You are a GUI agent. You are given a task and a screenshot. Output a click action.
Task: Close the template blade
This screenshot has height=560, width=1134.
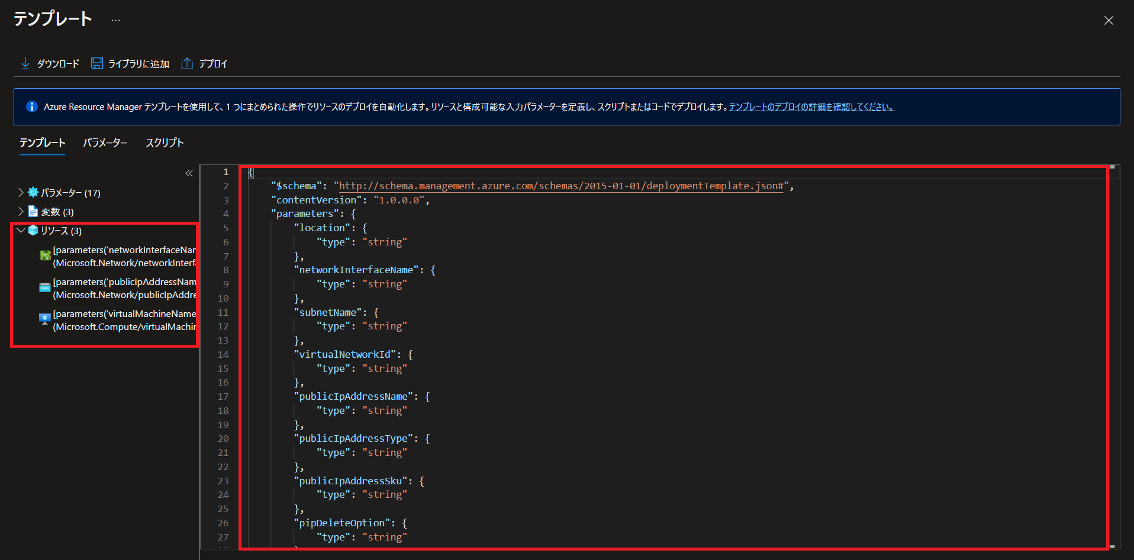(x=1109, y=21)
